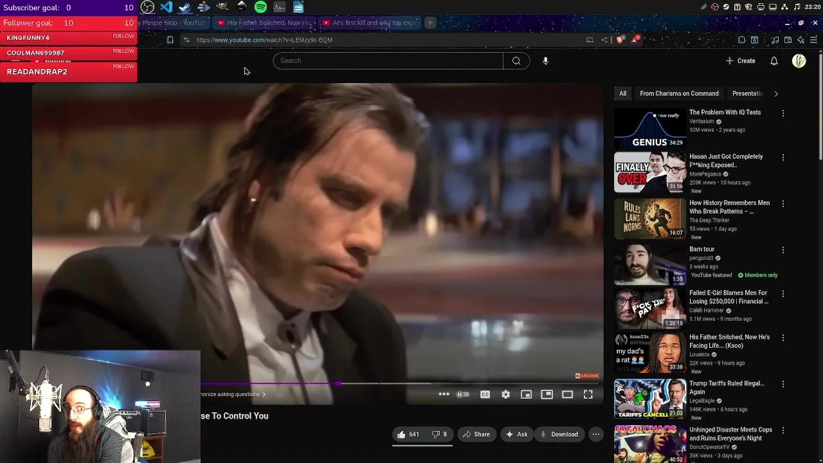Switch to His Father Snitched browser tab
823x463 pixels.
[264, 23]
